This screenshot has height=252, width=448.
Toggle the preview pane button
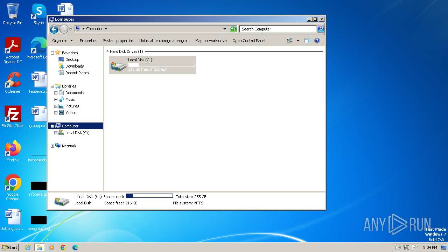tap(307, 41)
